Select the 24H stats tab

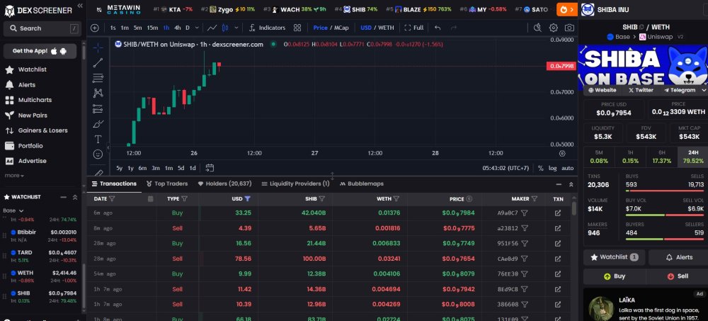(x=693, y=157)
